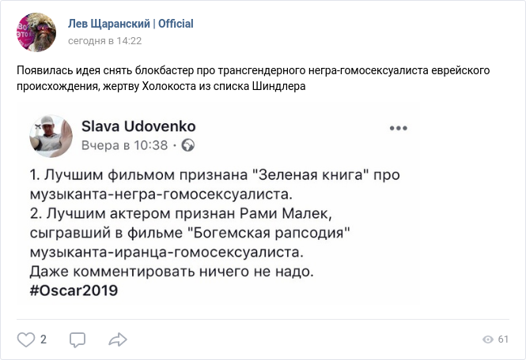Click the eye views icon
526x360 pixels.
[x=487, y=339]
